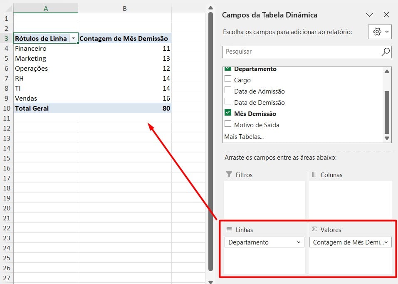Click the Filtros area funnel icon
The image size is (398, 284).
[x=229, y=174]
